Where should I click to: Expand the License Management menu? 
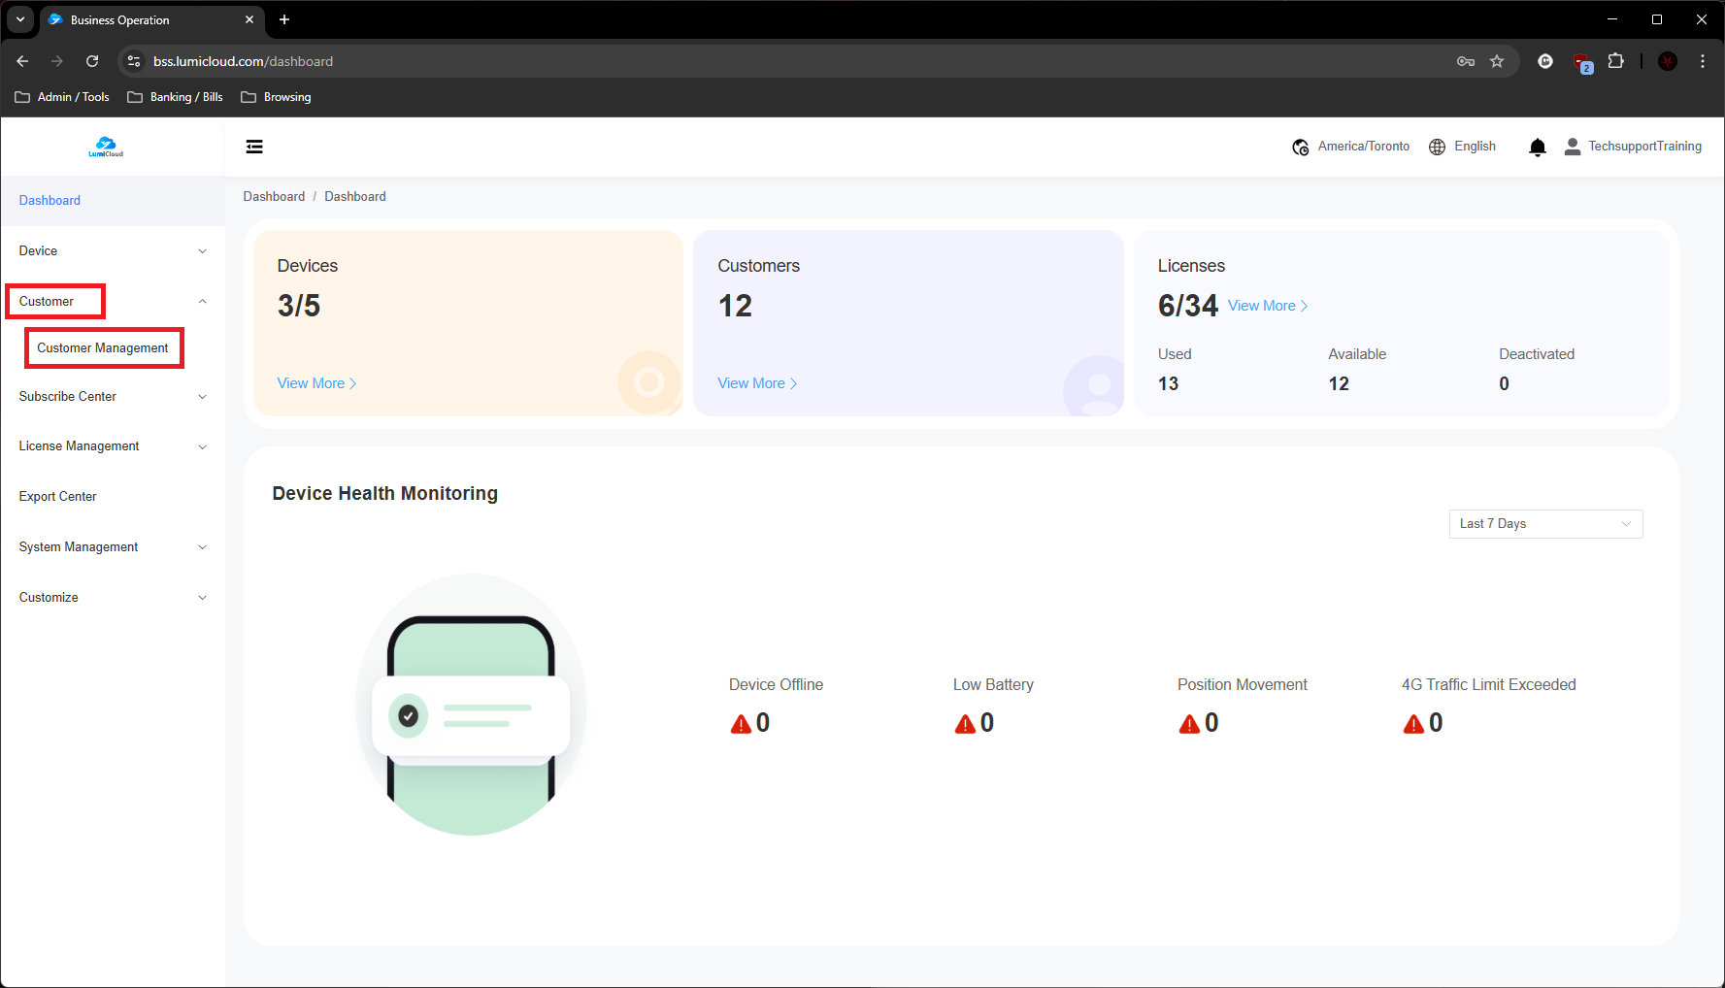tap(113, 446)
